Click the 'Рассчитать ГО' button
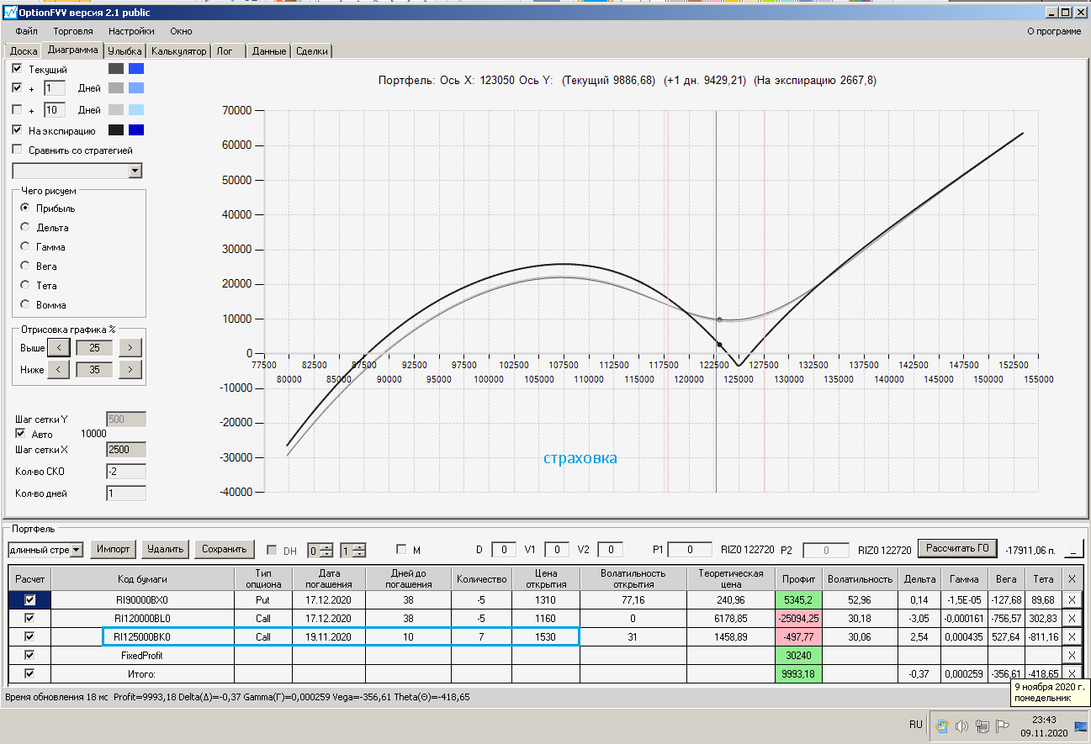The image size is (1091, 744). [956, 549]
